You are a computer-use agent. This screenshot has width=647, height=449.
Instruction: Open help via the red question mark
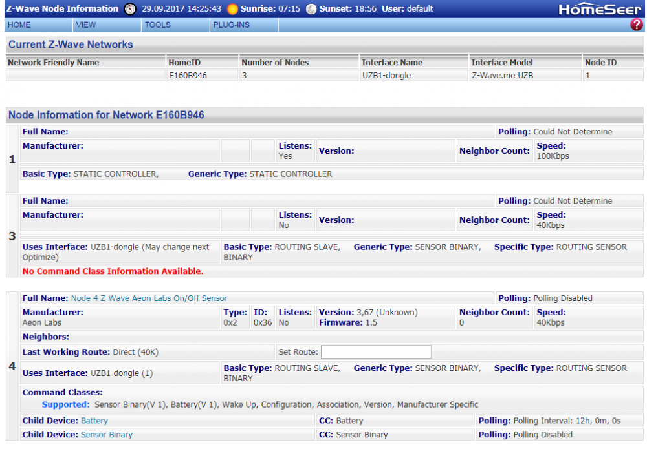[637, 25]
